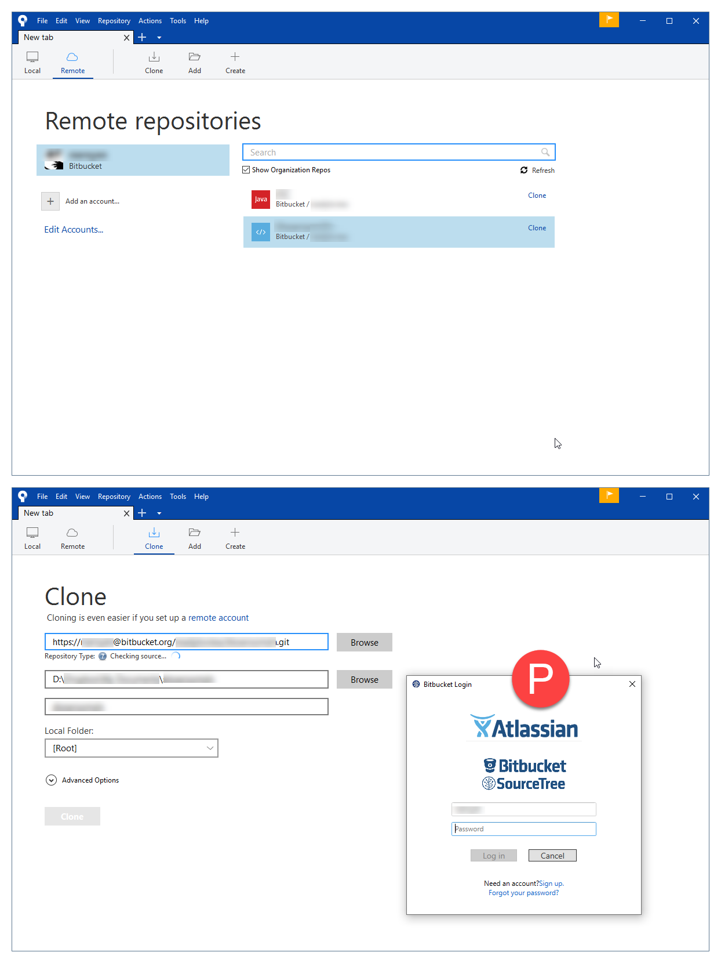Click the Add folder icon in Remote repositories window
This screenshot has height=963, width=721.
coord(195,57)
